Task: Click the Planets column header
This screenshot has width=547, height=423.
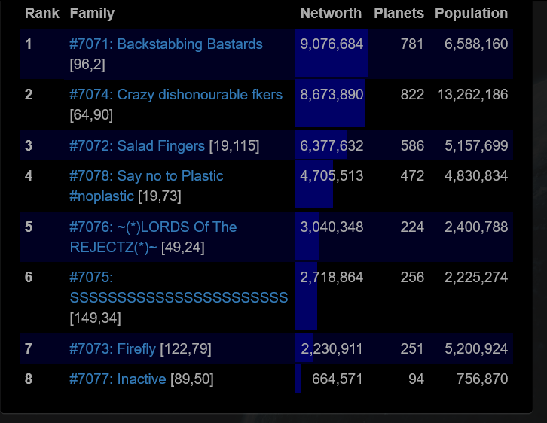Action: click(x=399, y=14)
